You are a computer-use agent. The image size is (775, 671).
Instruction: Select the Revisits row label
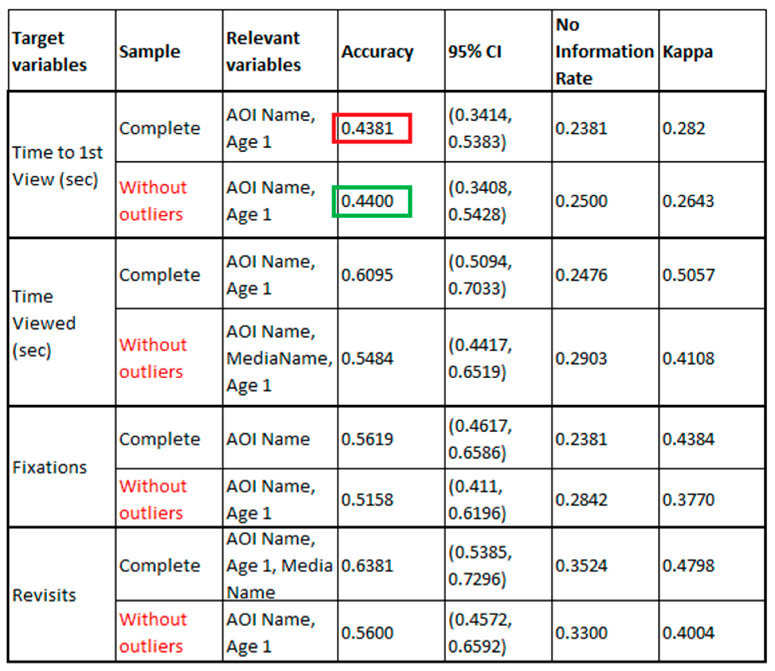pos(44,595)
